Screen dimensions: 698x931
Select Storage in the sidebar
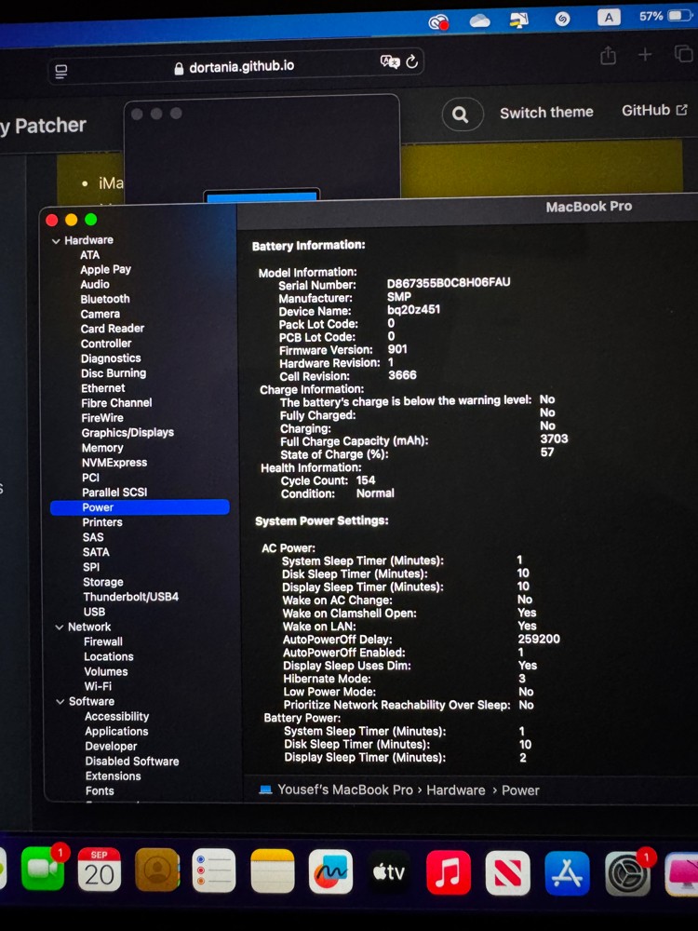[x=103, y=582]
